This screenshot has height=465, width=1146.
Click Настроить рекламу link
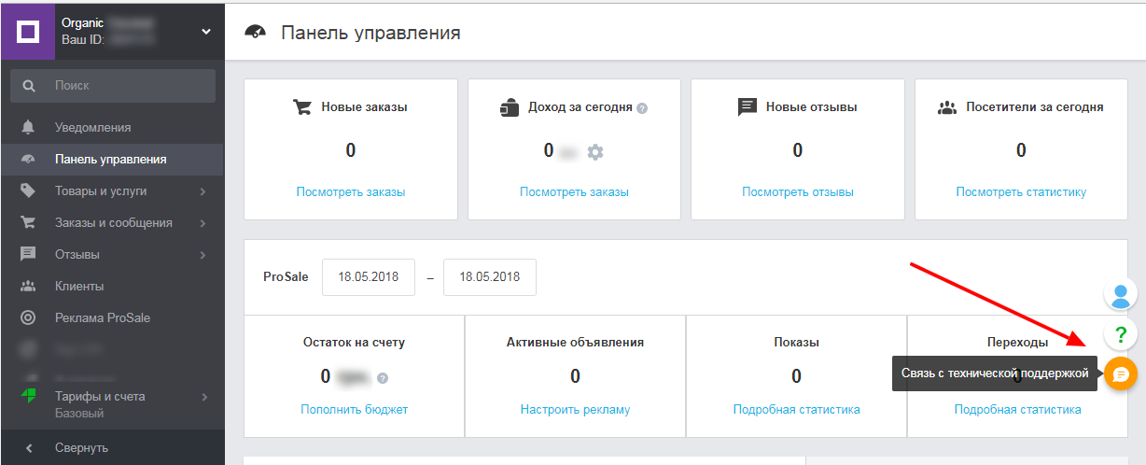coord(575,409)
